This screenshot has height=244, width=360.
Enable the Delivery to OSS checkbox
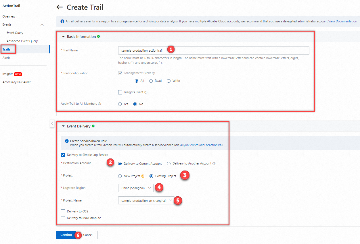pos(63,212)
